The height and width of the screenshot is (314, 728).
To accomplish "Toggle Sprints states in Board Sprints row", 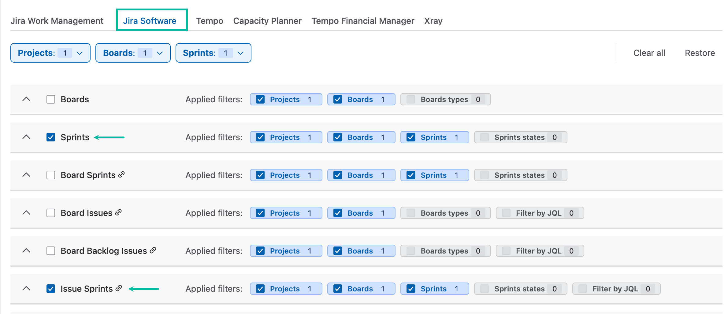I will coord(521,175).
